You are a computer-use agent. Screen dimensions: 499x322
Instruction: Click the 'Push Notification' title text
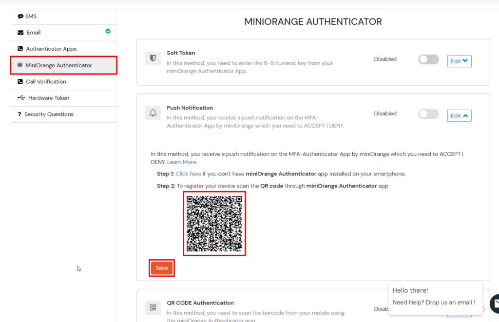click(x=190, y=108)
